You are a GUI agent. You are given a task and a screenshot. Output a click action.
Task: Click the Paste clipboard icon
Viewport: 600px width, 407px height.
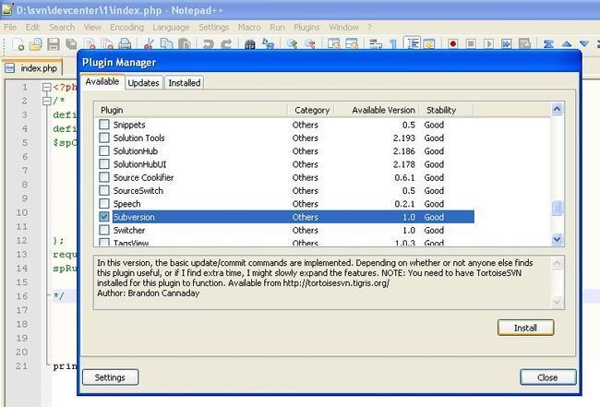coord(185,44)
